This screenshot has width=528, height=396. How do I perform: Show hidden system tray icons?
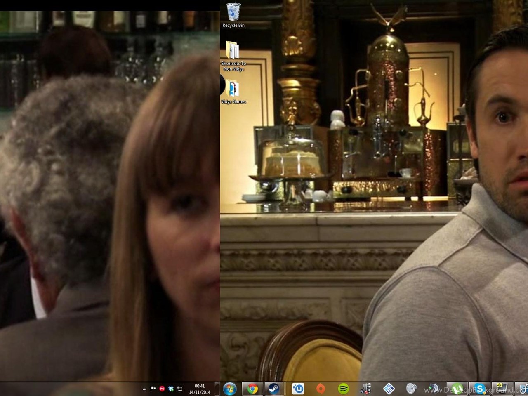144,389
